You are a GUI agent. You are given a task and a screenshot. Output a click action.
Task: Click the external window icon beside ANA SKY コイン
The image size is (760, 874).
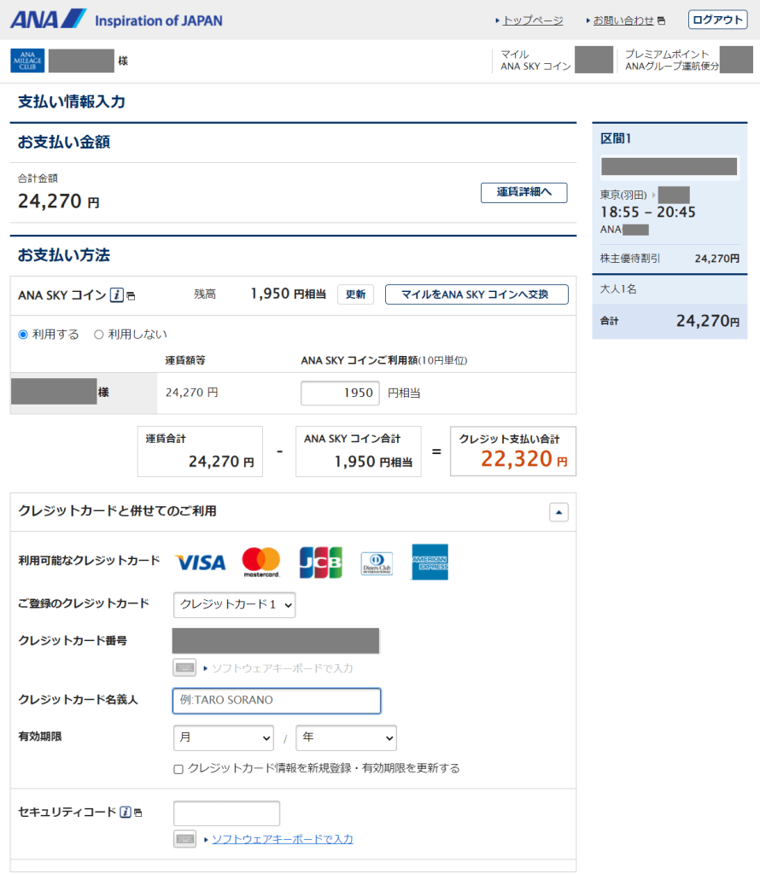[131, 296]
